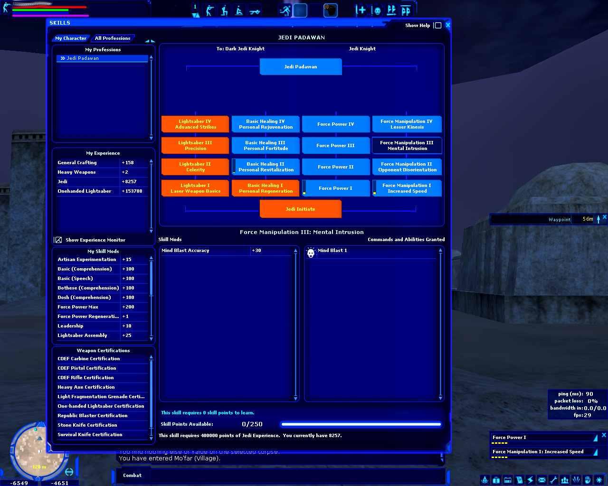The width and height of the screenshot is (608, 486).
Task: Click the Jedi Knight profession link
Action: click(362, 49)
